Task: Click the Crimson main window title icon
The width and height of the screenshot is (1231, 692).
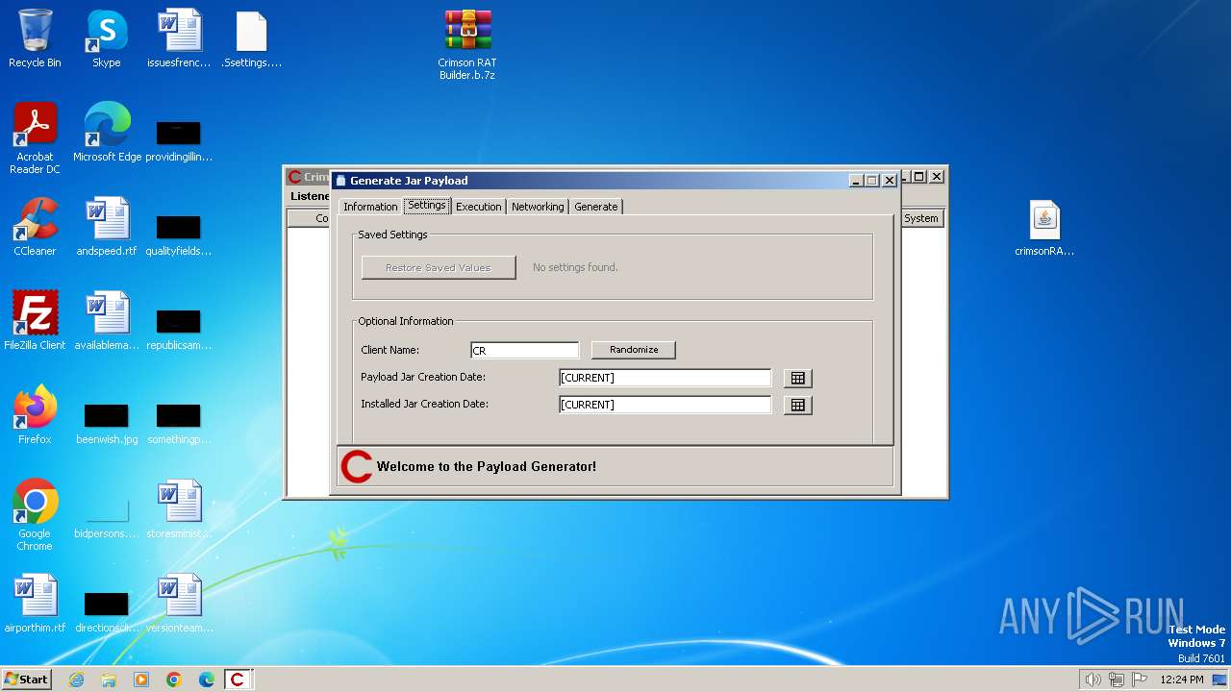Action: point(295,177)
